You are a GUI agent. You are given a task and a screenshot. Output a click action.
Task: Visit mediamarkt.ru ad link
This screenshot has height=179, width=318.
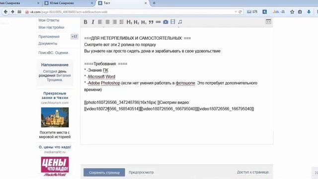click(55, 152)
